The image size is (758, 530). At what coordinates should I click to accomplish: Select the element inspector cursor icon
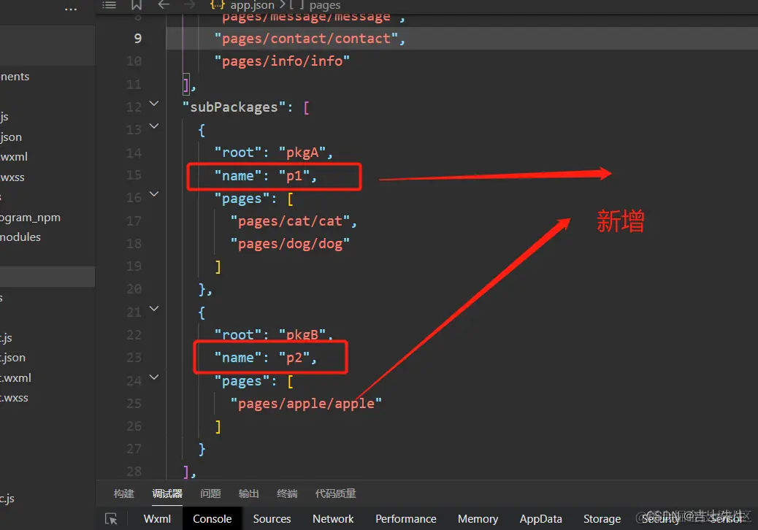[x=111, y=519]
